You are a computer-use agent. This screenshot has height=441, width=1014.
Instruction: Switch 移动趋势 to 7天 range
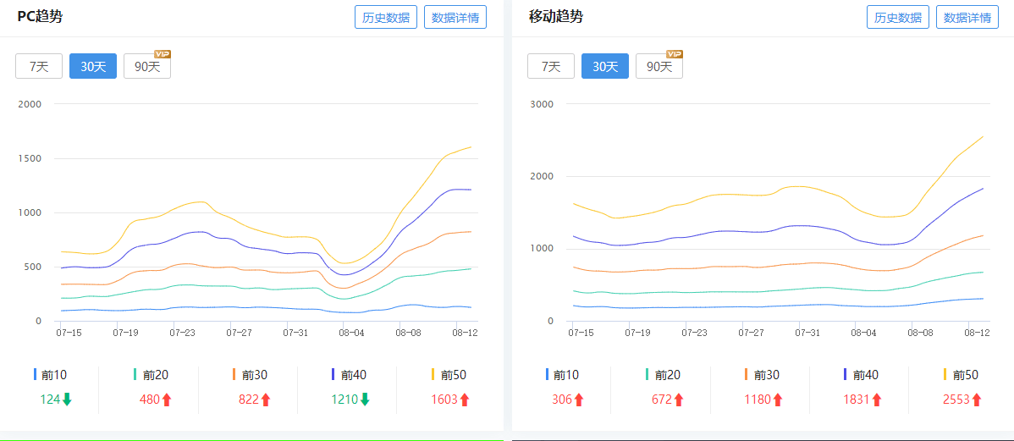tap(551, 66)
